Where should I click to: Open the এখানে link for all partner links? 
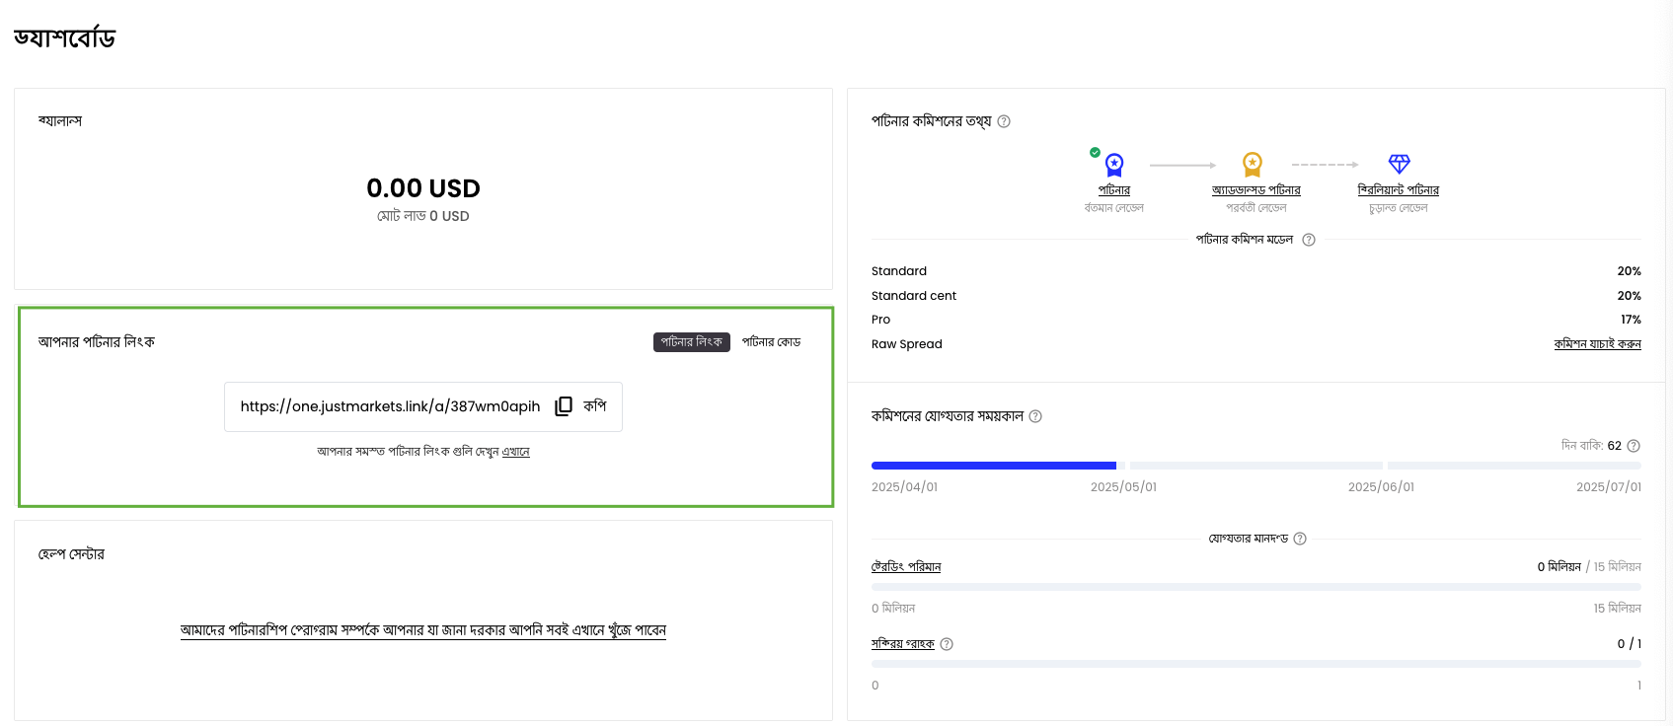click(x=516, y=452)
